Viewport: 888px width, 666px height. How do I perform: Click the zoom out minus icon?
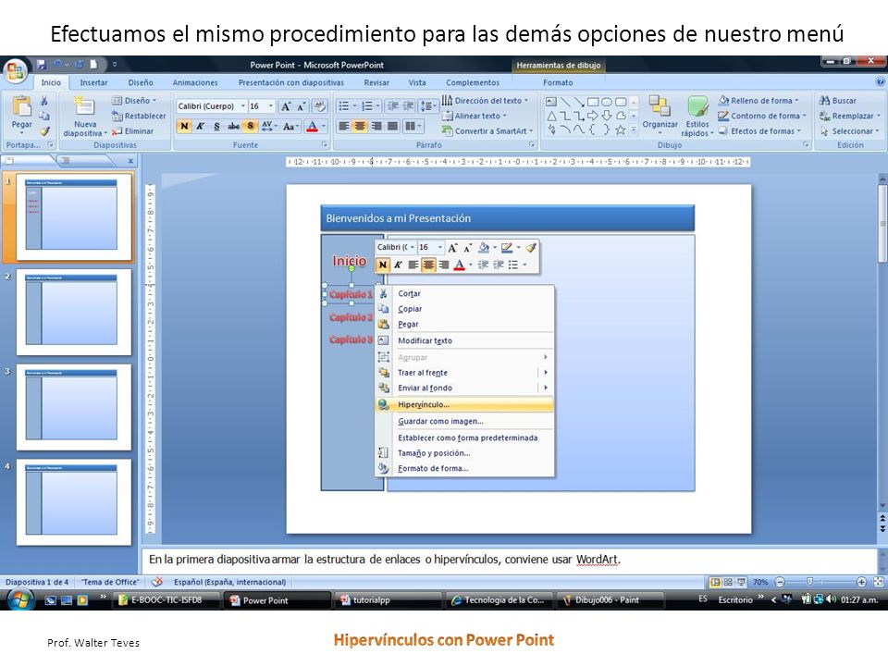coord(780,582)
